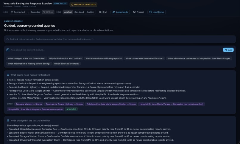Open citation 'Polideportivo Jose Maria Vargas Shelter — Status'
Viewport: 240px width, 144px height.
coord(111,104)
